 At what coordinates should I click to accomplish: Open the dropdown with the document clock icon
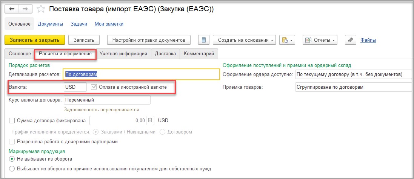tap(287, 40)
